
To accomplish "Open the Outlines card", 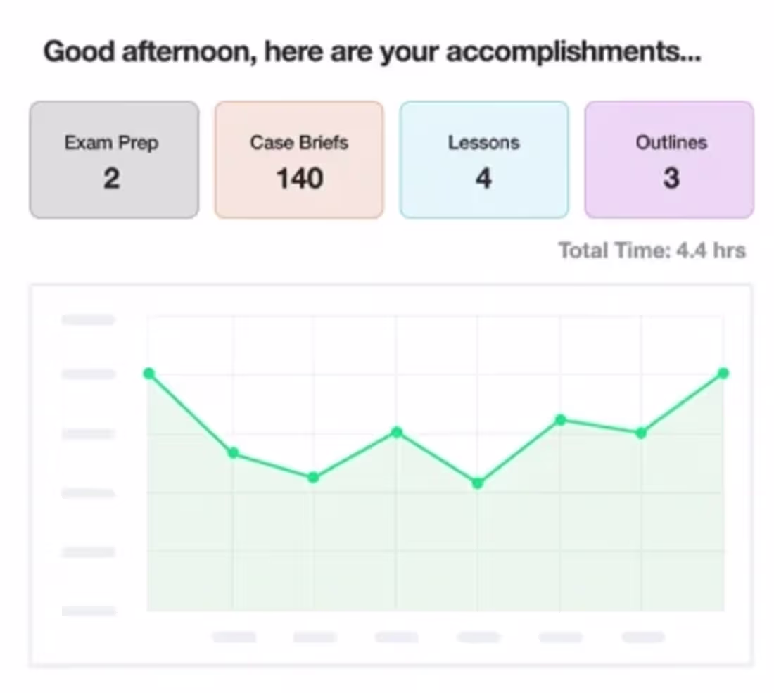I will pos(669,160).
